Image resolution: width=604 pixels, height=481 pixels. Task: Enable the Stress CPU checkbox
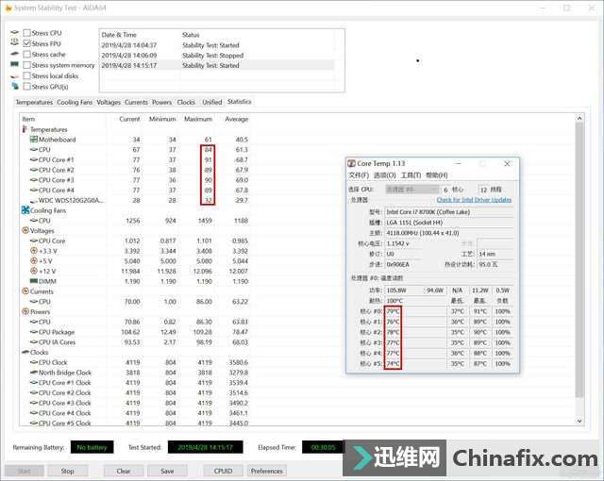pos(27,33)
